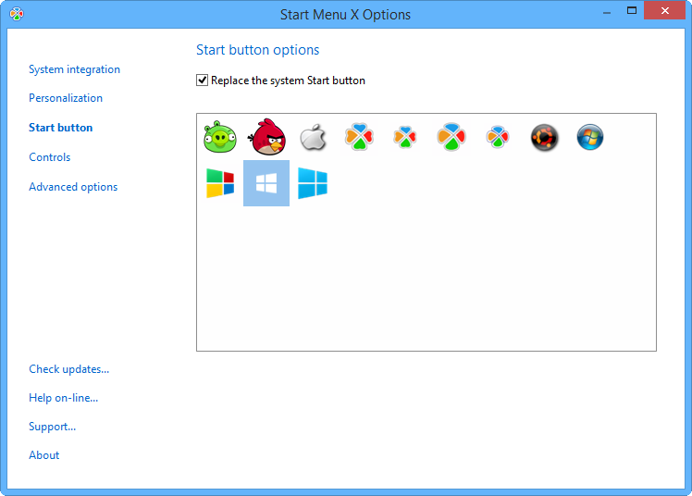Open the Help on-line... link
This screenshot has width=692, height=496.
pyautogui.click(x=63, y=398)
